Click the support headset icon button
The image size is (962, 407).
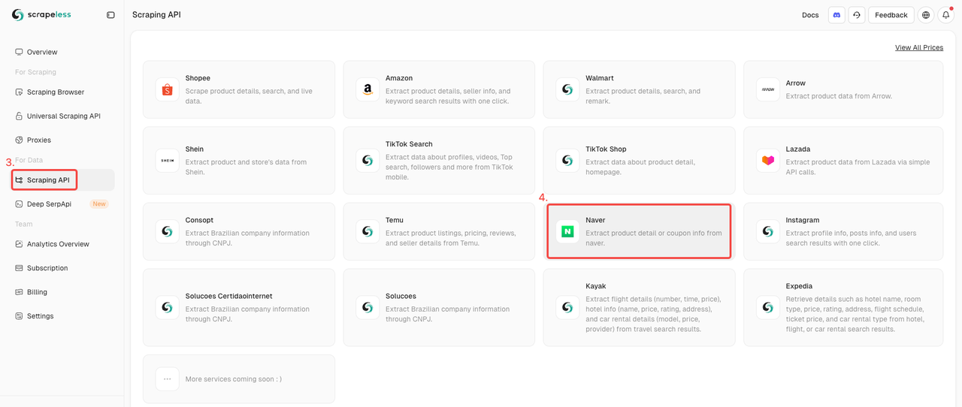(x=857, y=15)
